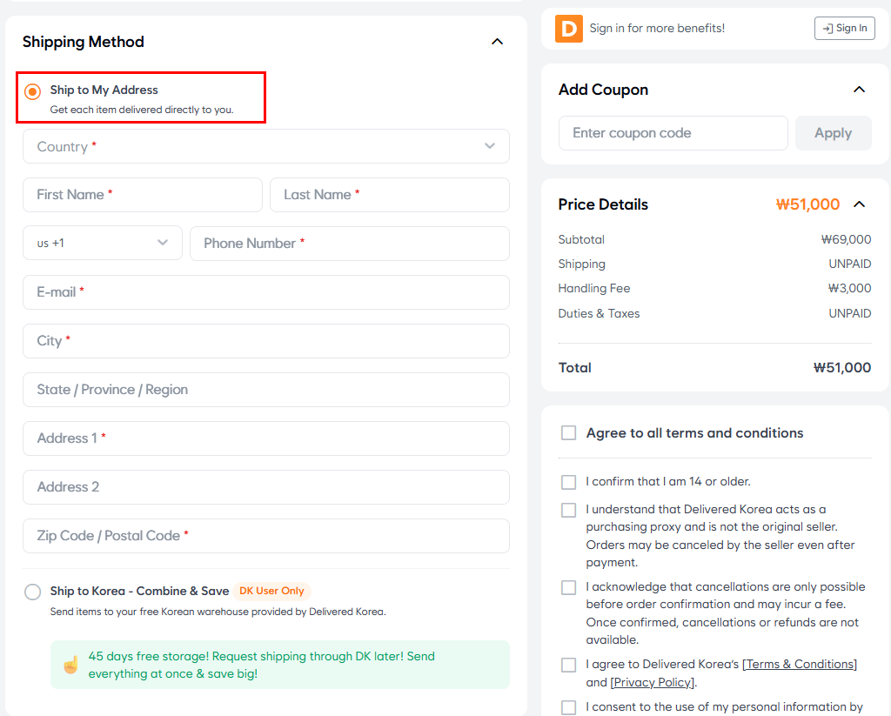Select Ship to Korea - Combine & Save
The width and height of the screenshot is (891, 716).
(33, 592)
